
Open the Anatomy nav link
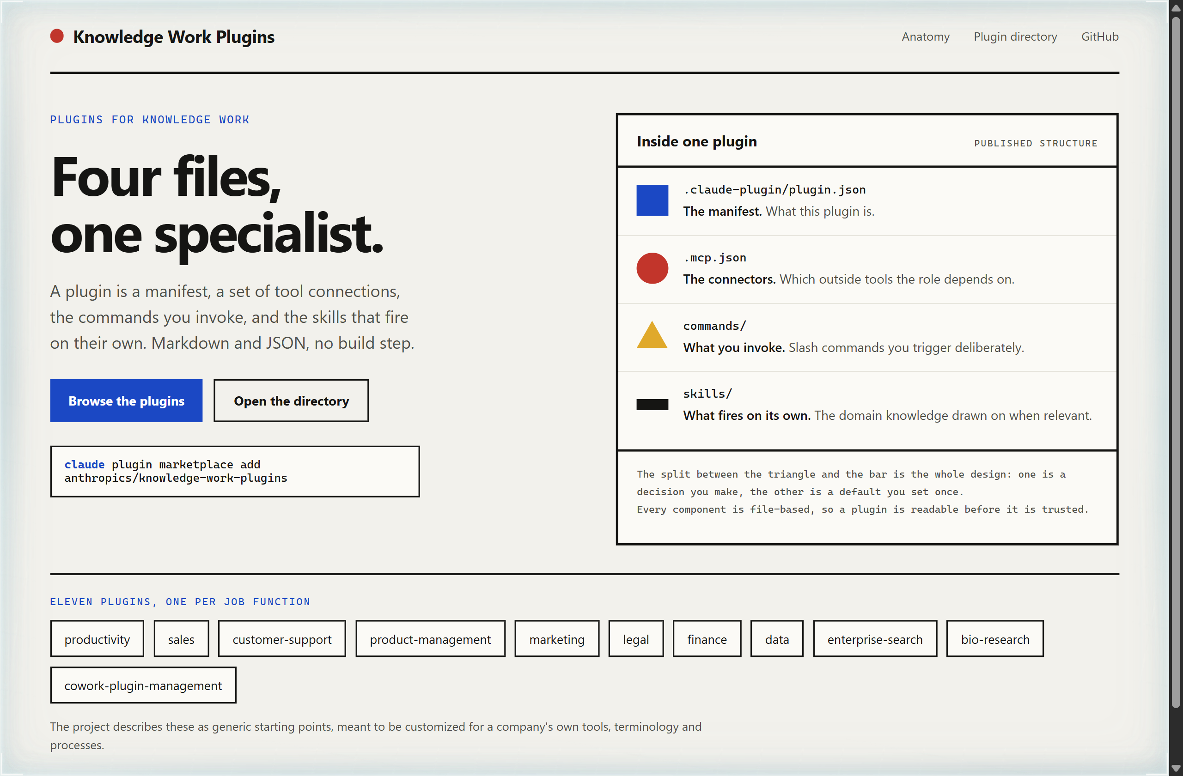click(x=926, y=37)
